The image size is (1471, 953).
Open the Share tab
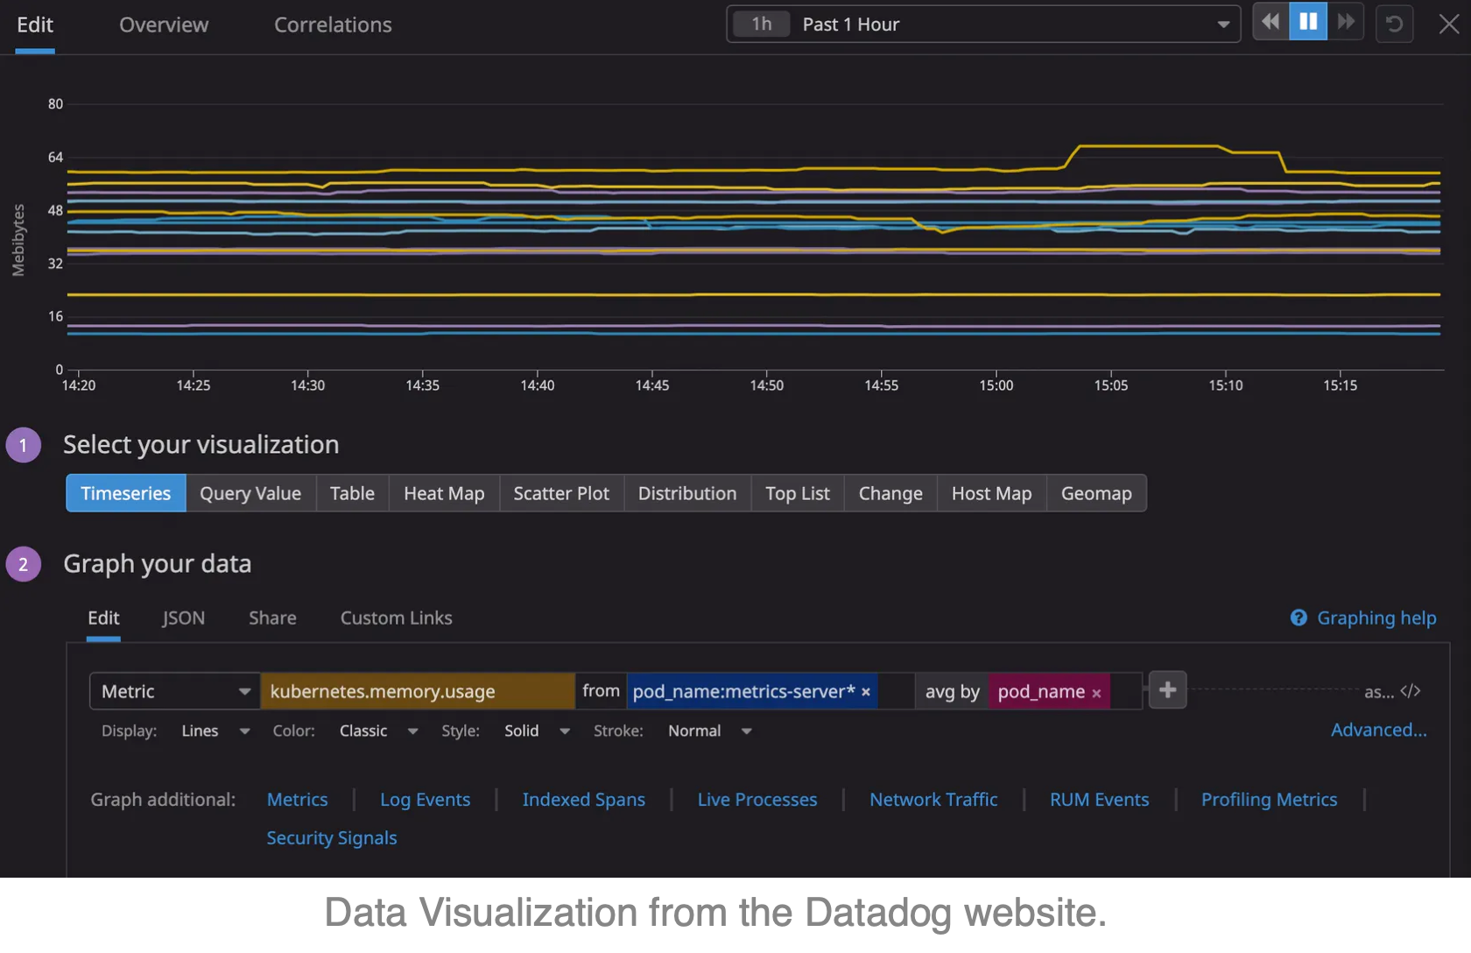(272, 618)
